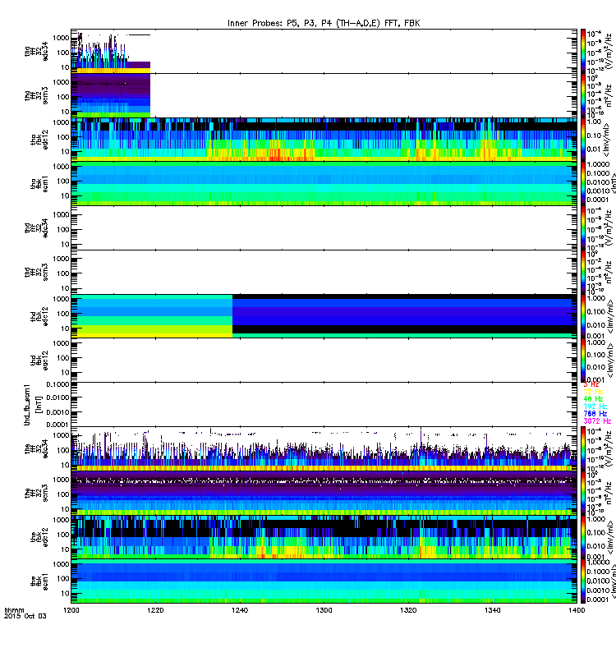Click the '1340' time axis tick label
Image resolution: width=616 pixels, height=657 pixels.
[x=492, y=610]
